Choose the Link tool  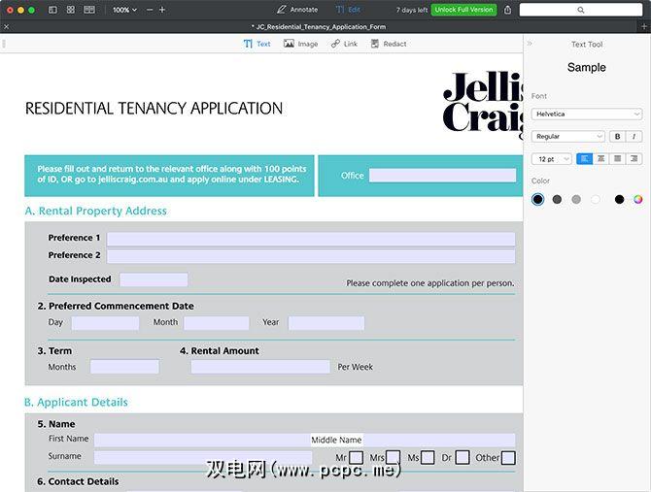click(344, 44)
